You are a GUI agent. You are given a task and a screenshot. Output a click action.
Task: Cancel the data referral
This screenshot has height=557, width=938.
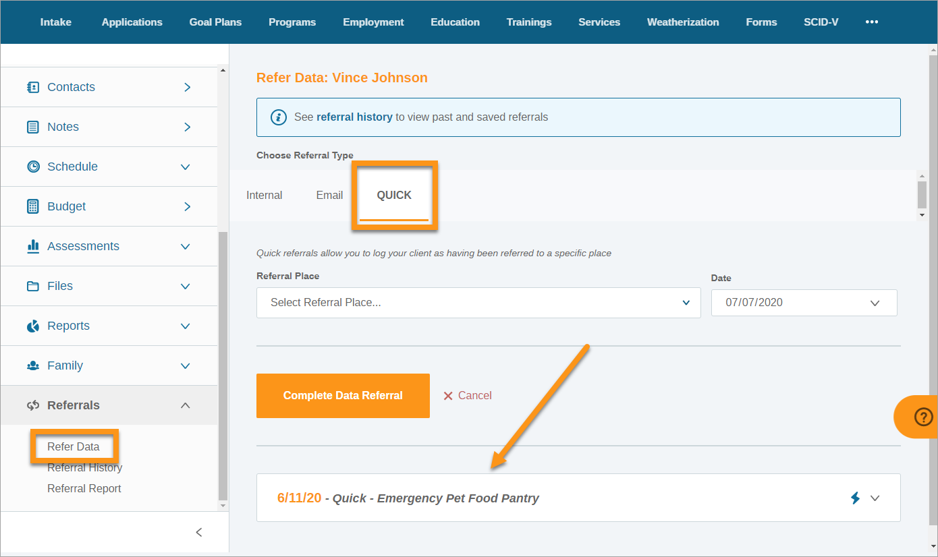(x=468, y=396)
